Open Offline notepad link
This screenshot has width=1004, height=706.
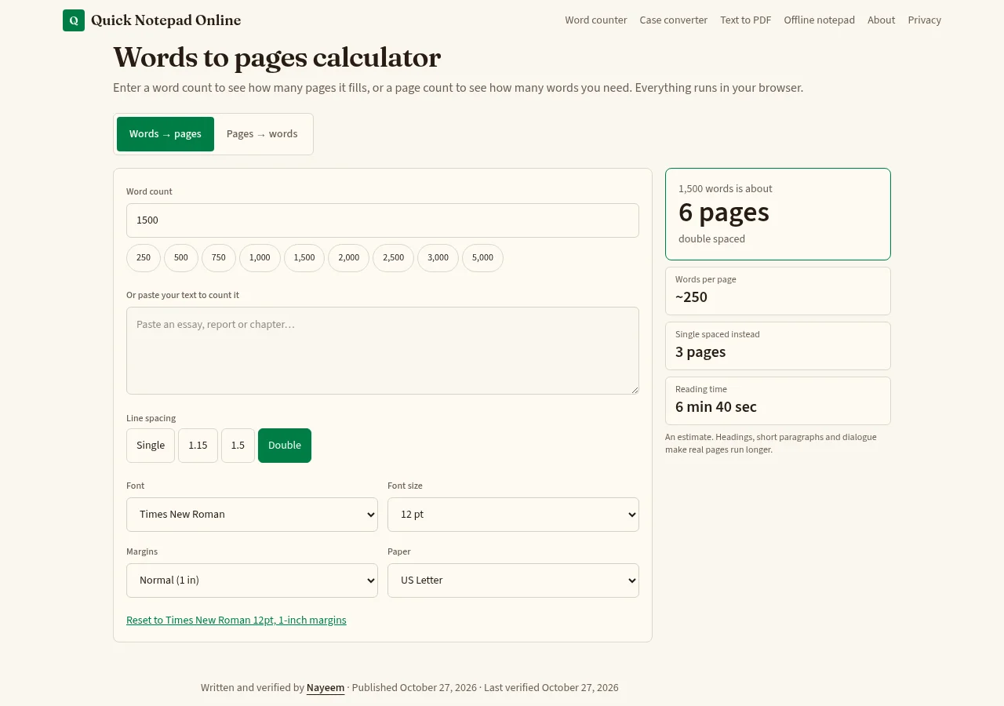coord(820,20)
